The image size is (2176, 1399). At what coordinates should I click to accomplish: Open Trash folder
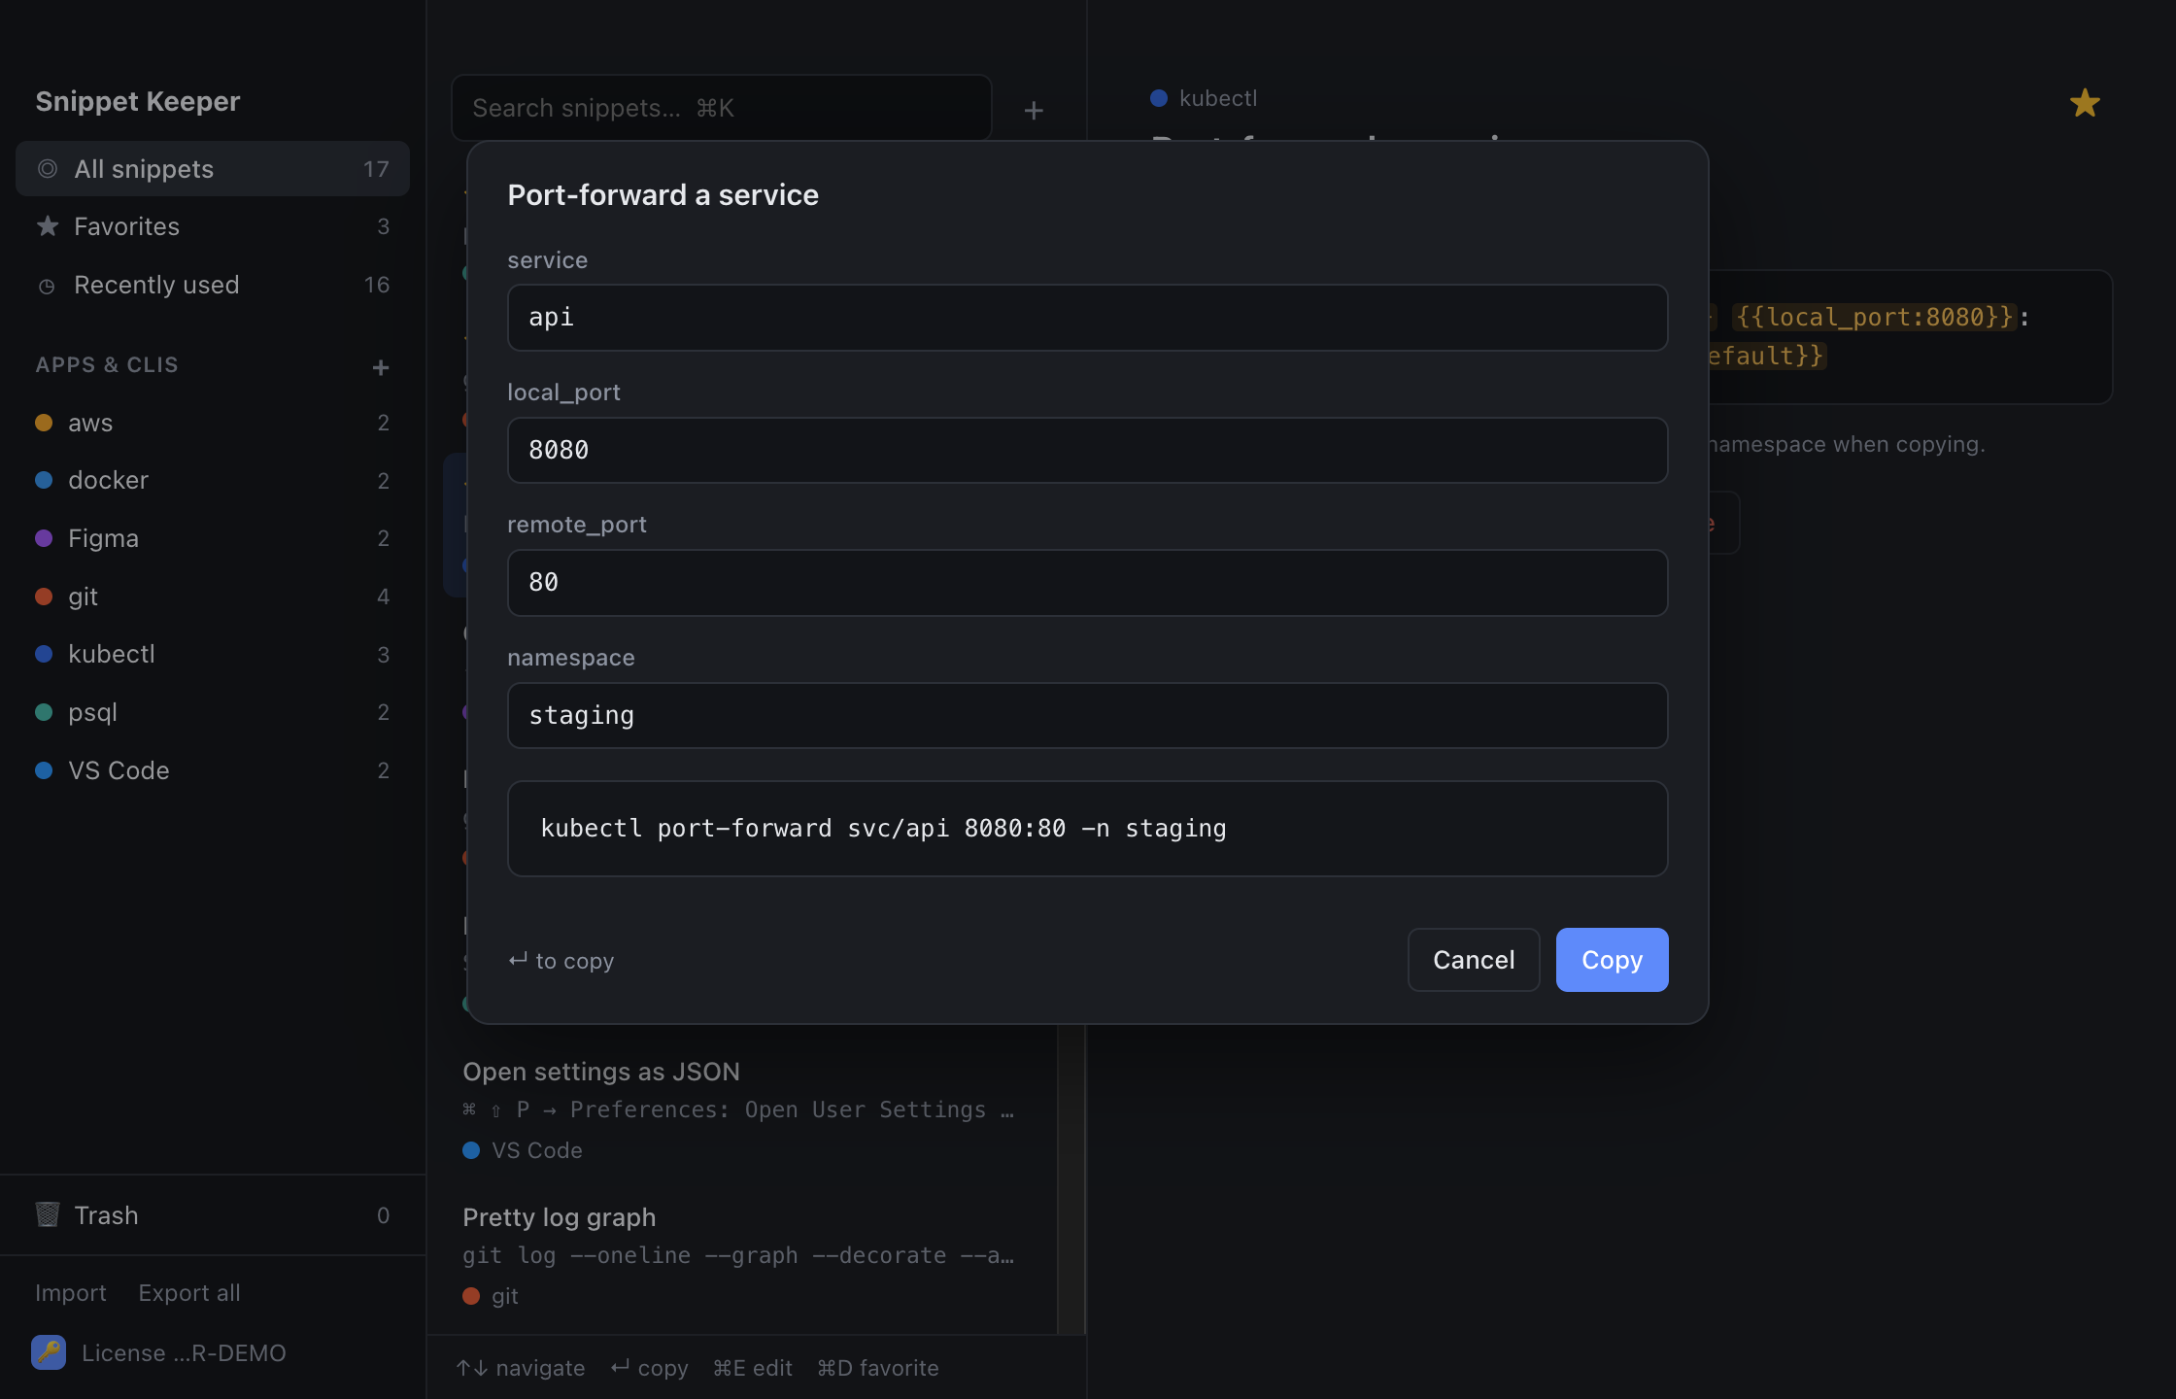[213, 1215]
